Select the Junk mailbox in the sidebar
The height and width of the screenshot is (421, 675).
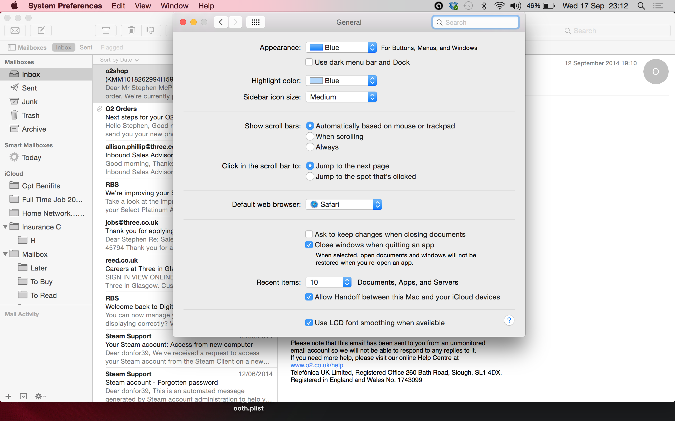point(46,102)
